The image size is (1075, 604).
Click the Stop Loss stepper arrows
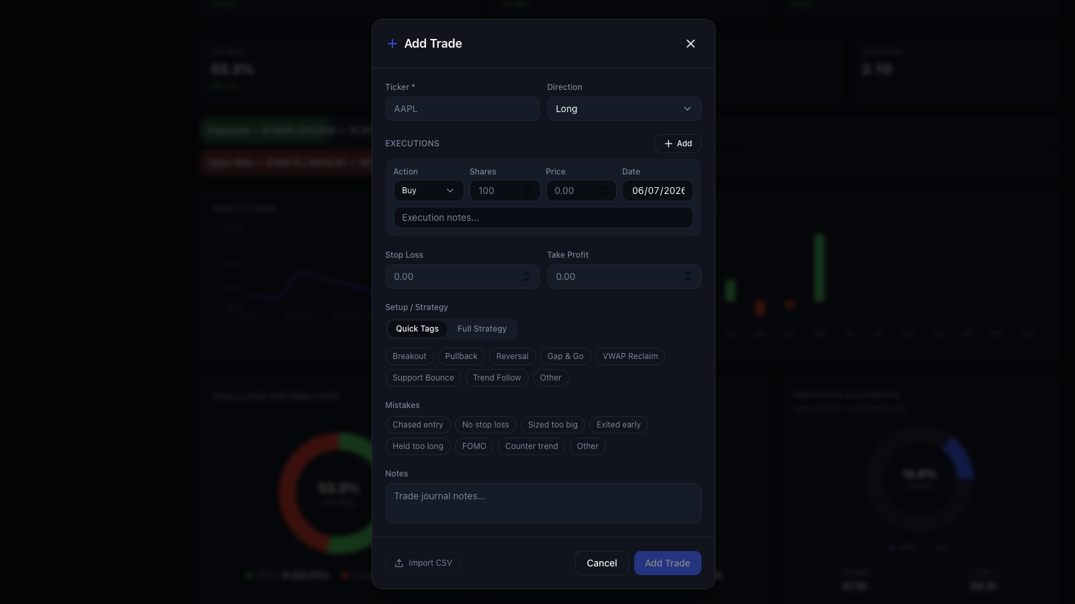point(526,276)
